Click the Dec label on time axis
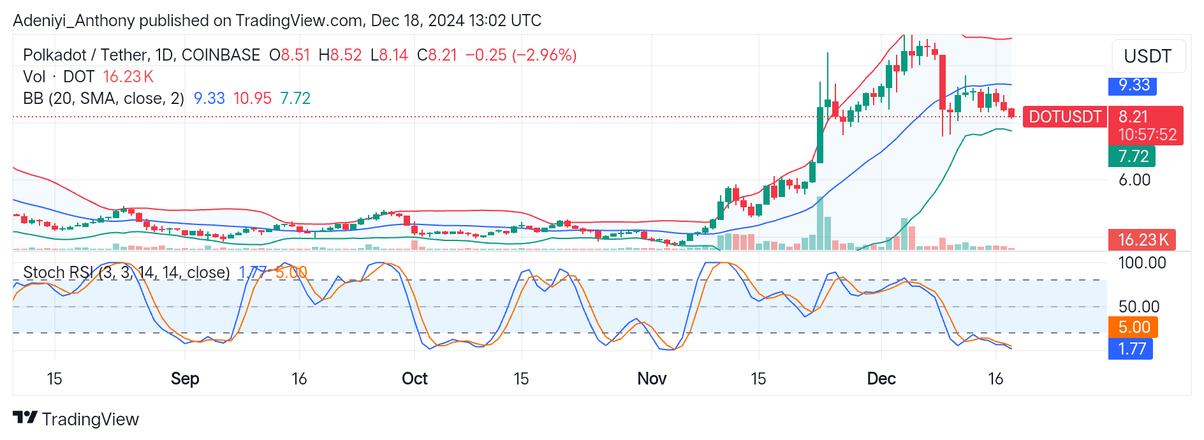The height and width of the screenshot is (440, 1204). point(881,379)
